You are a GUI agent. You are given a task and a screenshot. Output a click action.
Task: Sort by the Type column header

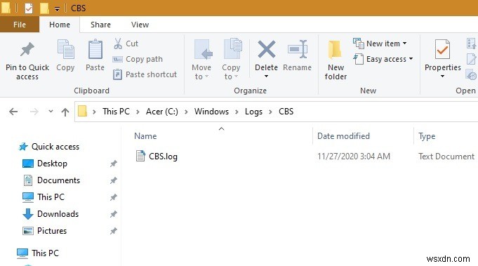tap(427, 136)
